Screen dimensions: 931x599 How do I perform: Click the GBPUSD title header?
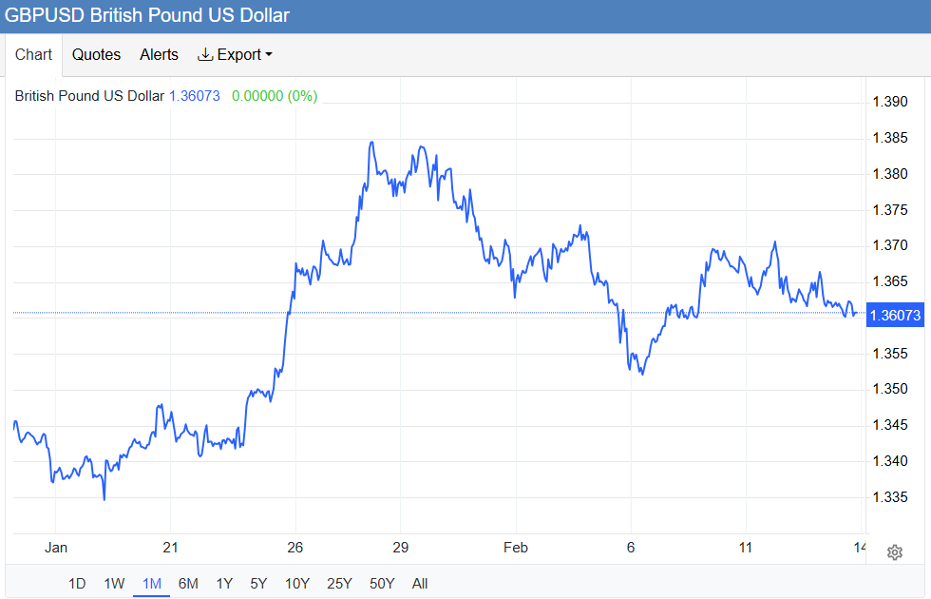148,15
